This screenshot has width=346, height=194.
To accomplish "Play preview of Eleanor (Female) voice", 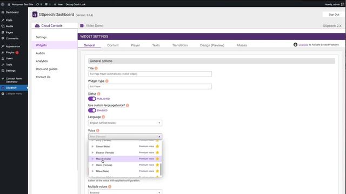I will 92,153.
